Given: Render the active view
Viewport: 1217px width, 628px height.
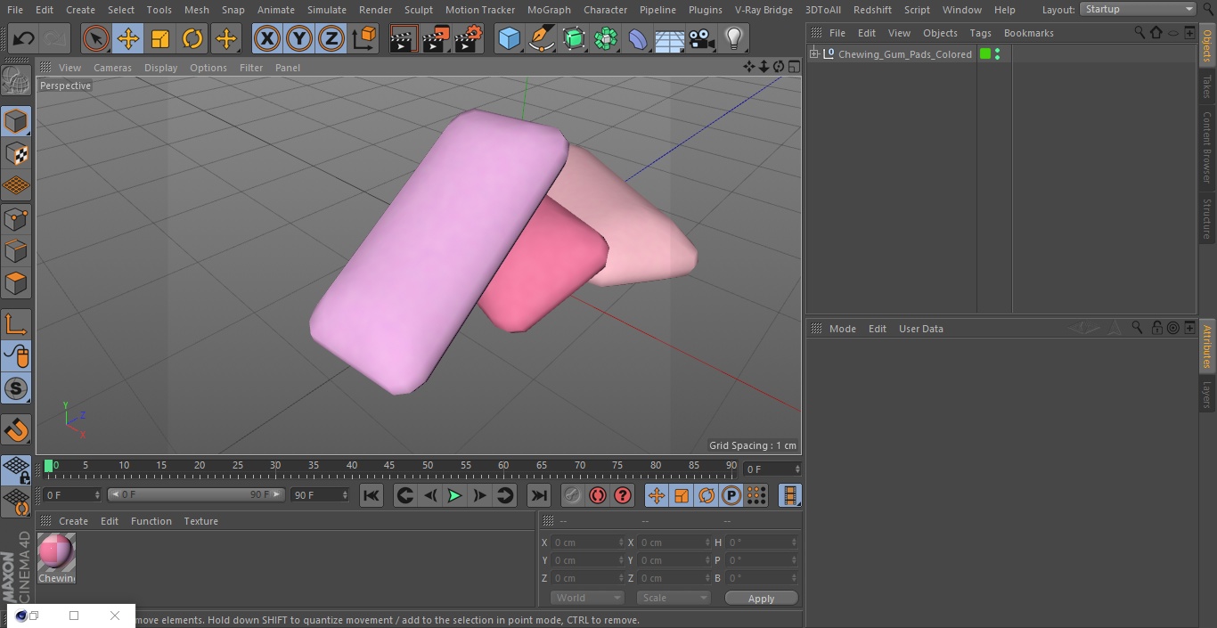Looking at the screenshot, I should pyautogui.click(x=404, y=38).
